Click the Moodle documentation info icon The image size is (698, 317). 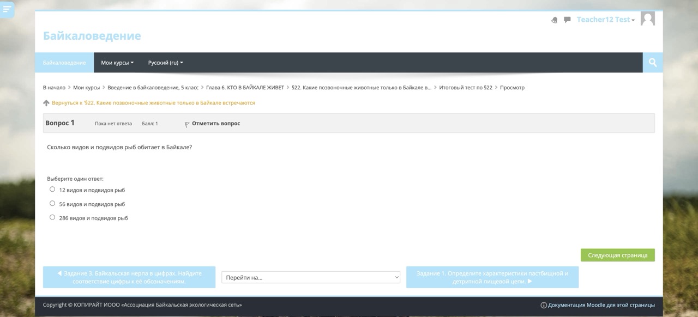point(543,306)
